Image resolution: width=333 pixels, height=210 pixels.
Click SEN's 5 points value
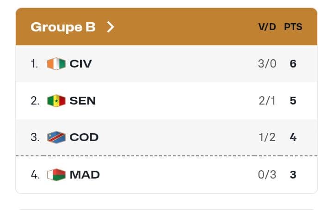pyautogui.click(x=293, y=101)
